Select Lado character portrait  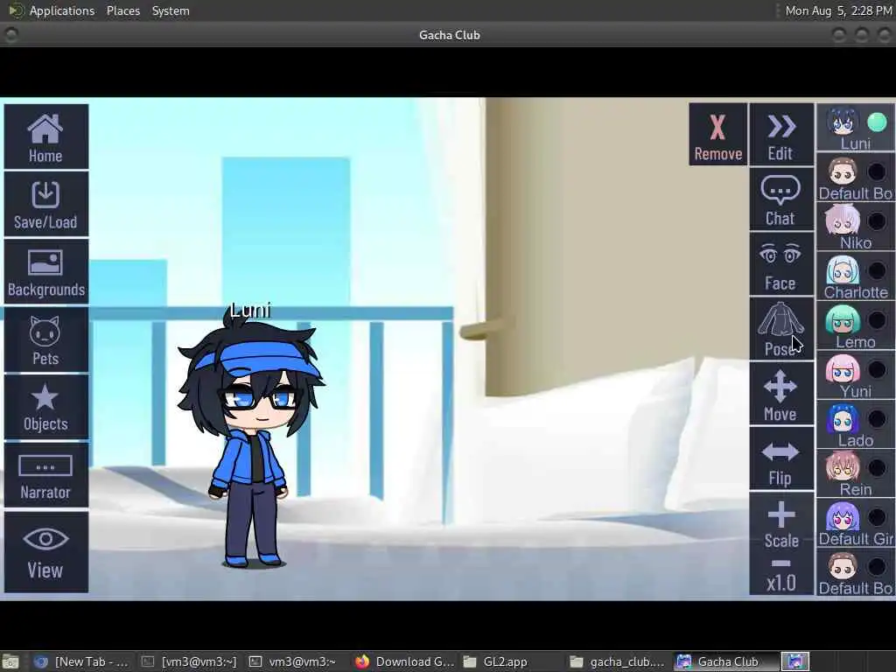tap(843, 418)
